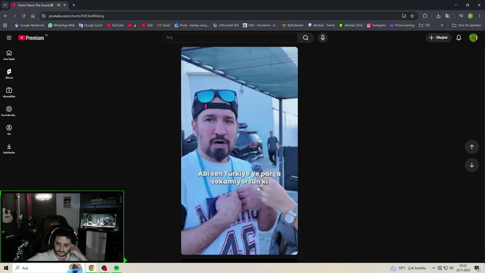Focus the YouTube Ara search field

[230, 38]
